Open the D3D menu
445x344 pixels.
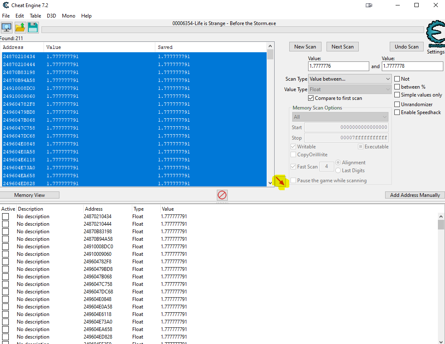click(x=51, y=16)
